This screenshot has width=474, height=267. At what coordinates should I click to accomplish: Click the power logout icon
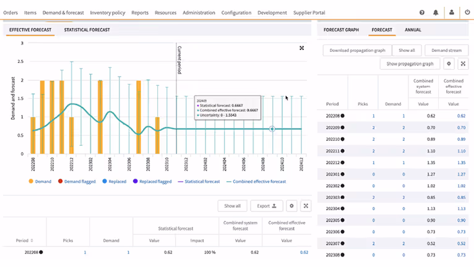click(467, 12)
